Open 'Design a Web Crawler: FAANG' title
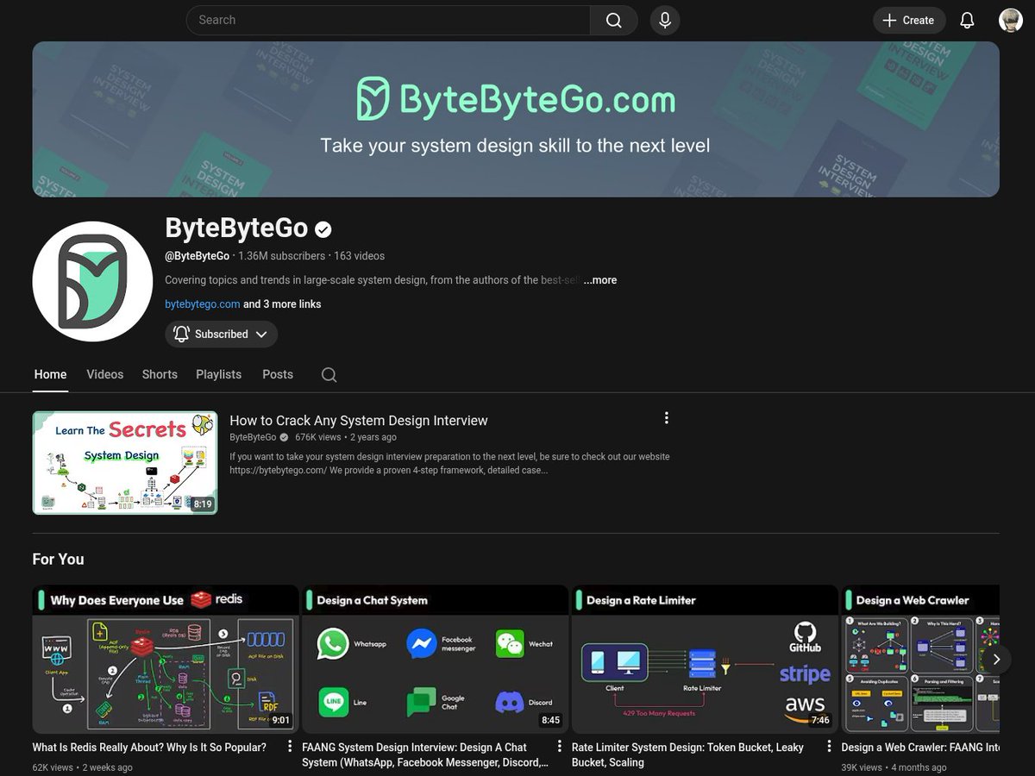This screenshot has width=1035, height=776. [x=920, y=748]
